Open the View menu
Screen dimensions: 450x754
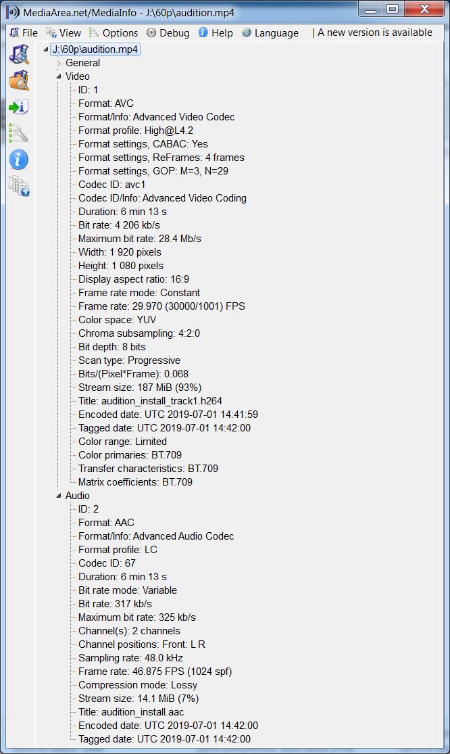click(64, 32)
